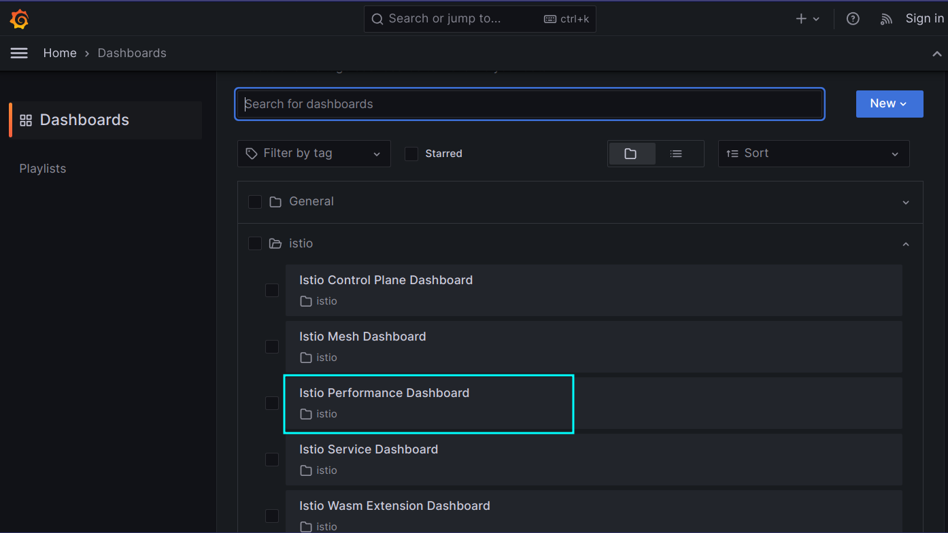The width and height of the screenshot is (948, 533).
Task: Click the Dashboards breadcrumb
Action: click(132, 53)
